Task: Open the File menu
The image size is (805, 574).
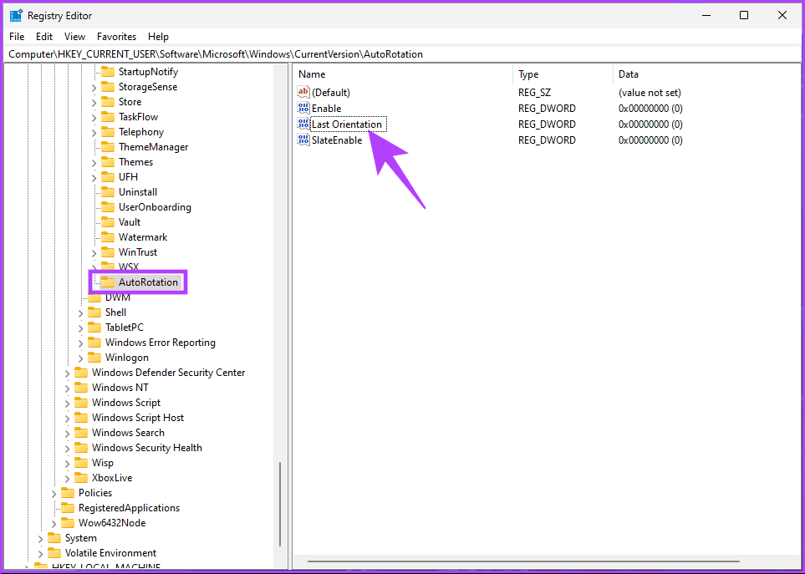Action: click(x=17, y=37)
